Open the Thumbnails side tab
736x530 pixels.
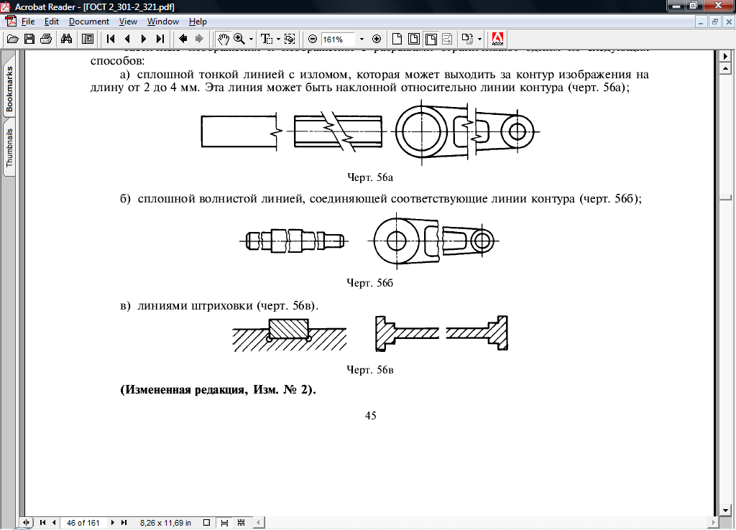click(x=9, y=147)
